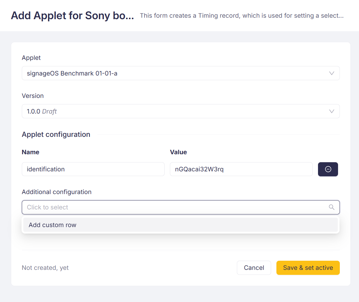
Task: Click the Applet configuration section heading
Action: click(x=56, y=134)
